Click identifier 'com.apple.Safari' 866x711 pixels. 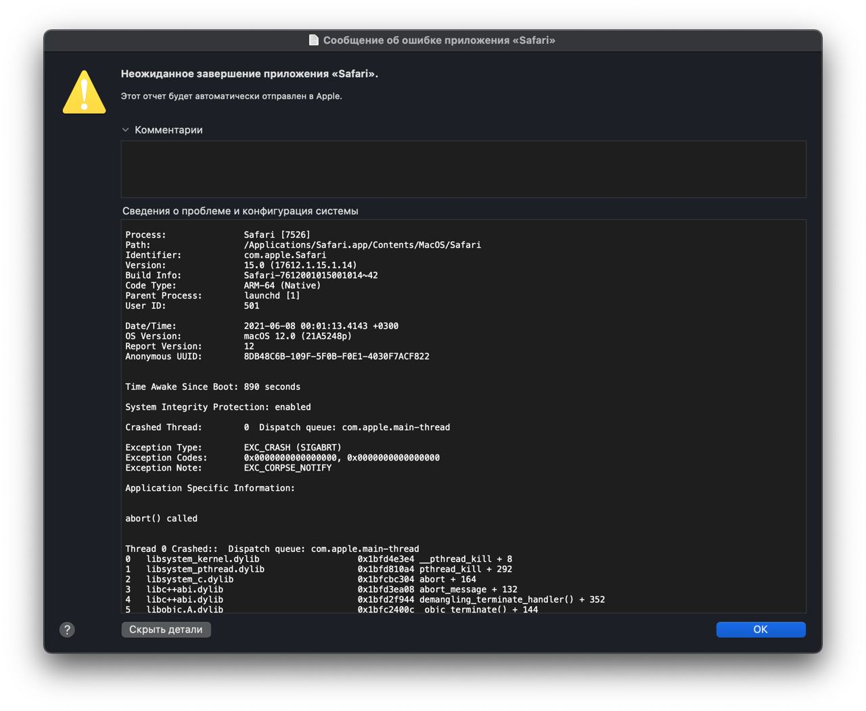(x=285, y=255)
